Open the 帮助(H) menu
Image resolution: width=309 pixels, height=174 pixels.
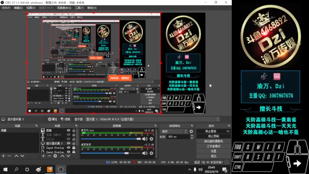coord(92,8)
